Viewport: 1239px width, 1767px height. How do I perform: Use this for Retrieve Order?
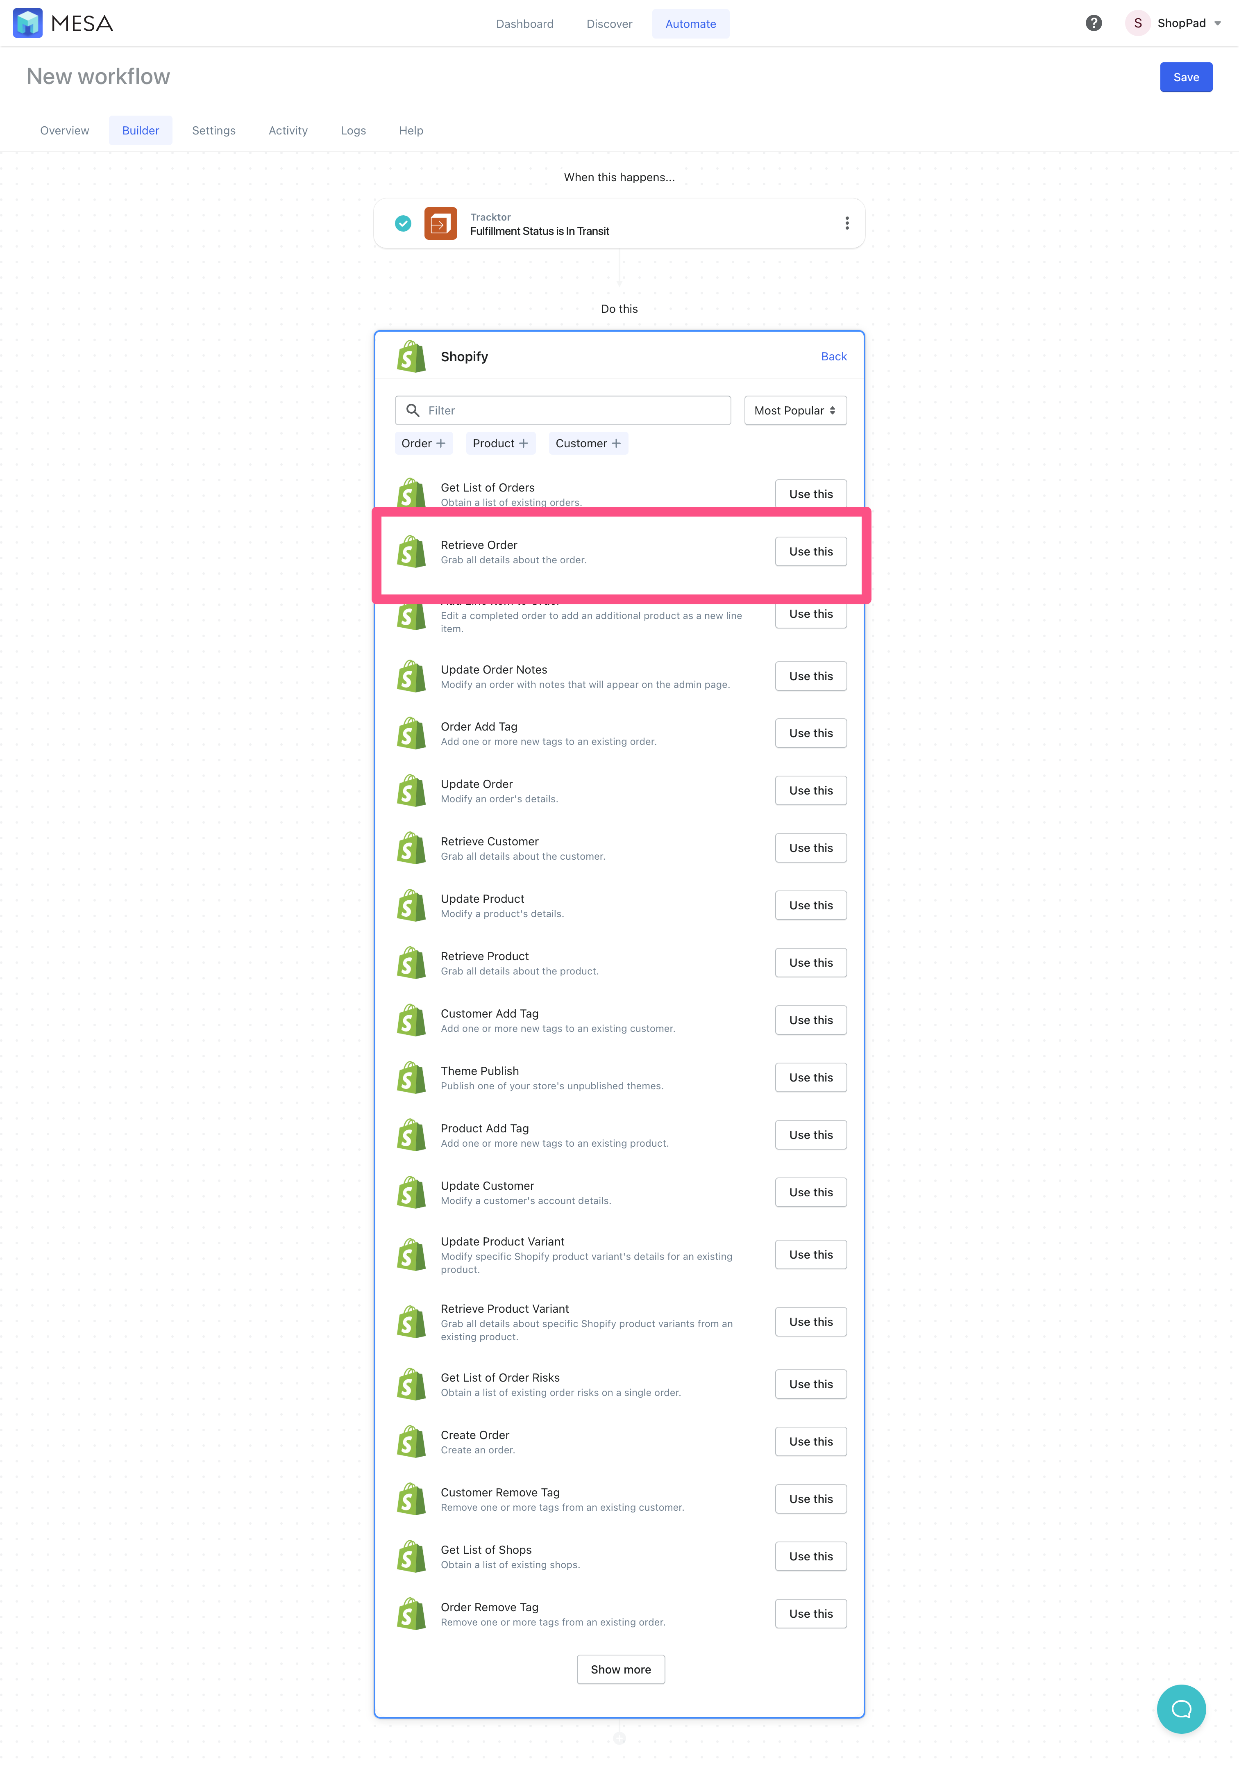[810, 552]
